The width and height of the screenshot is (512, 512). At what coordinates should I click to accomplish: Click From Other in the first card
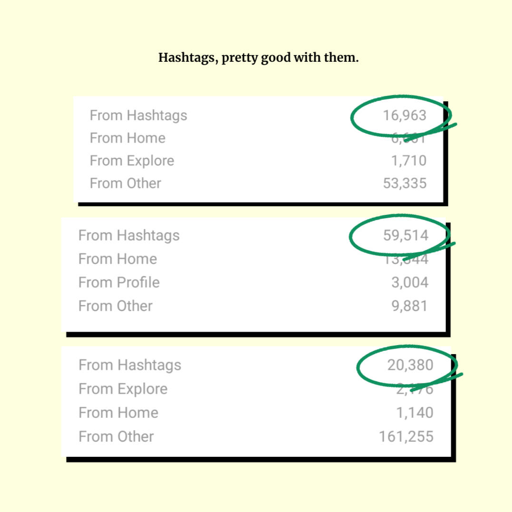pos(126,183)
